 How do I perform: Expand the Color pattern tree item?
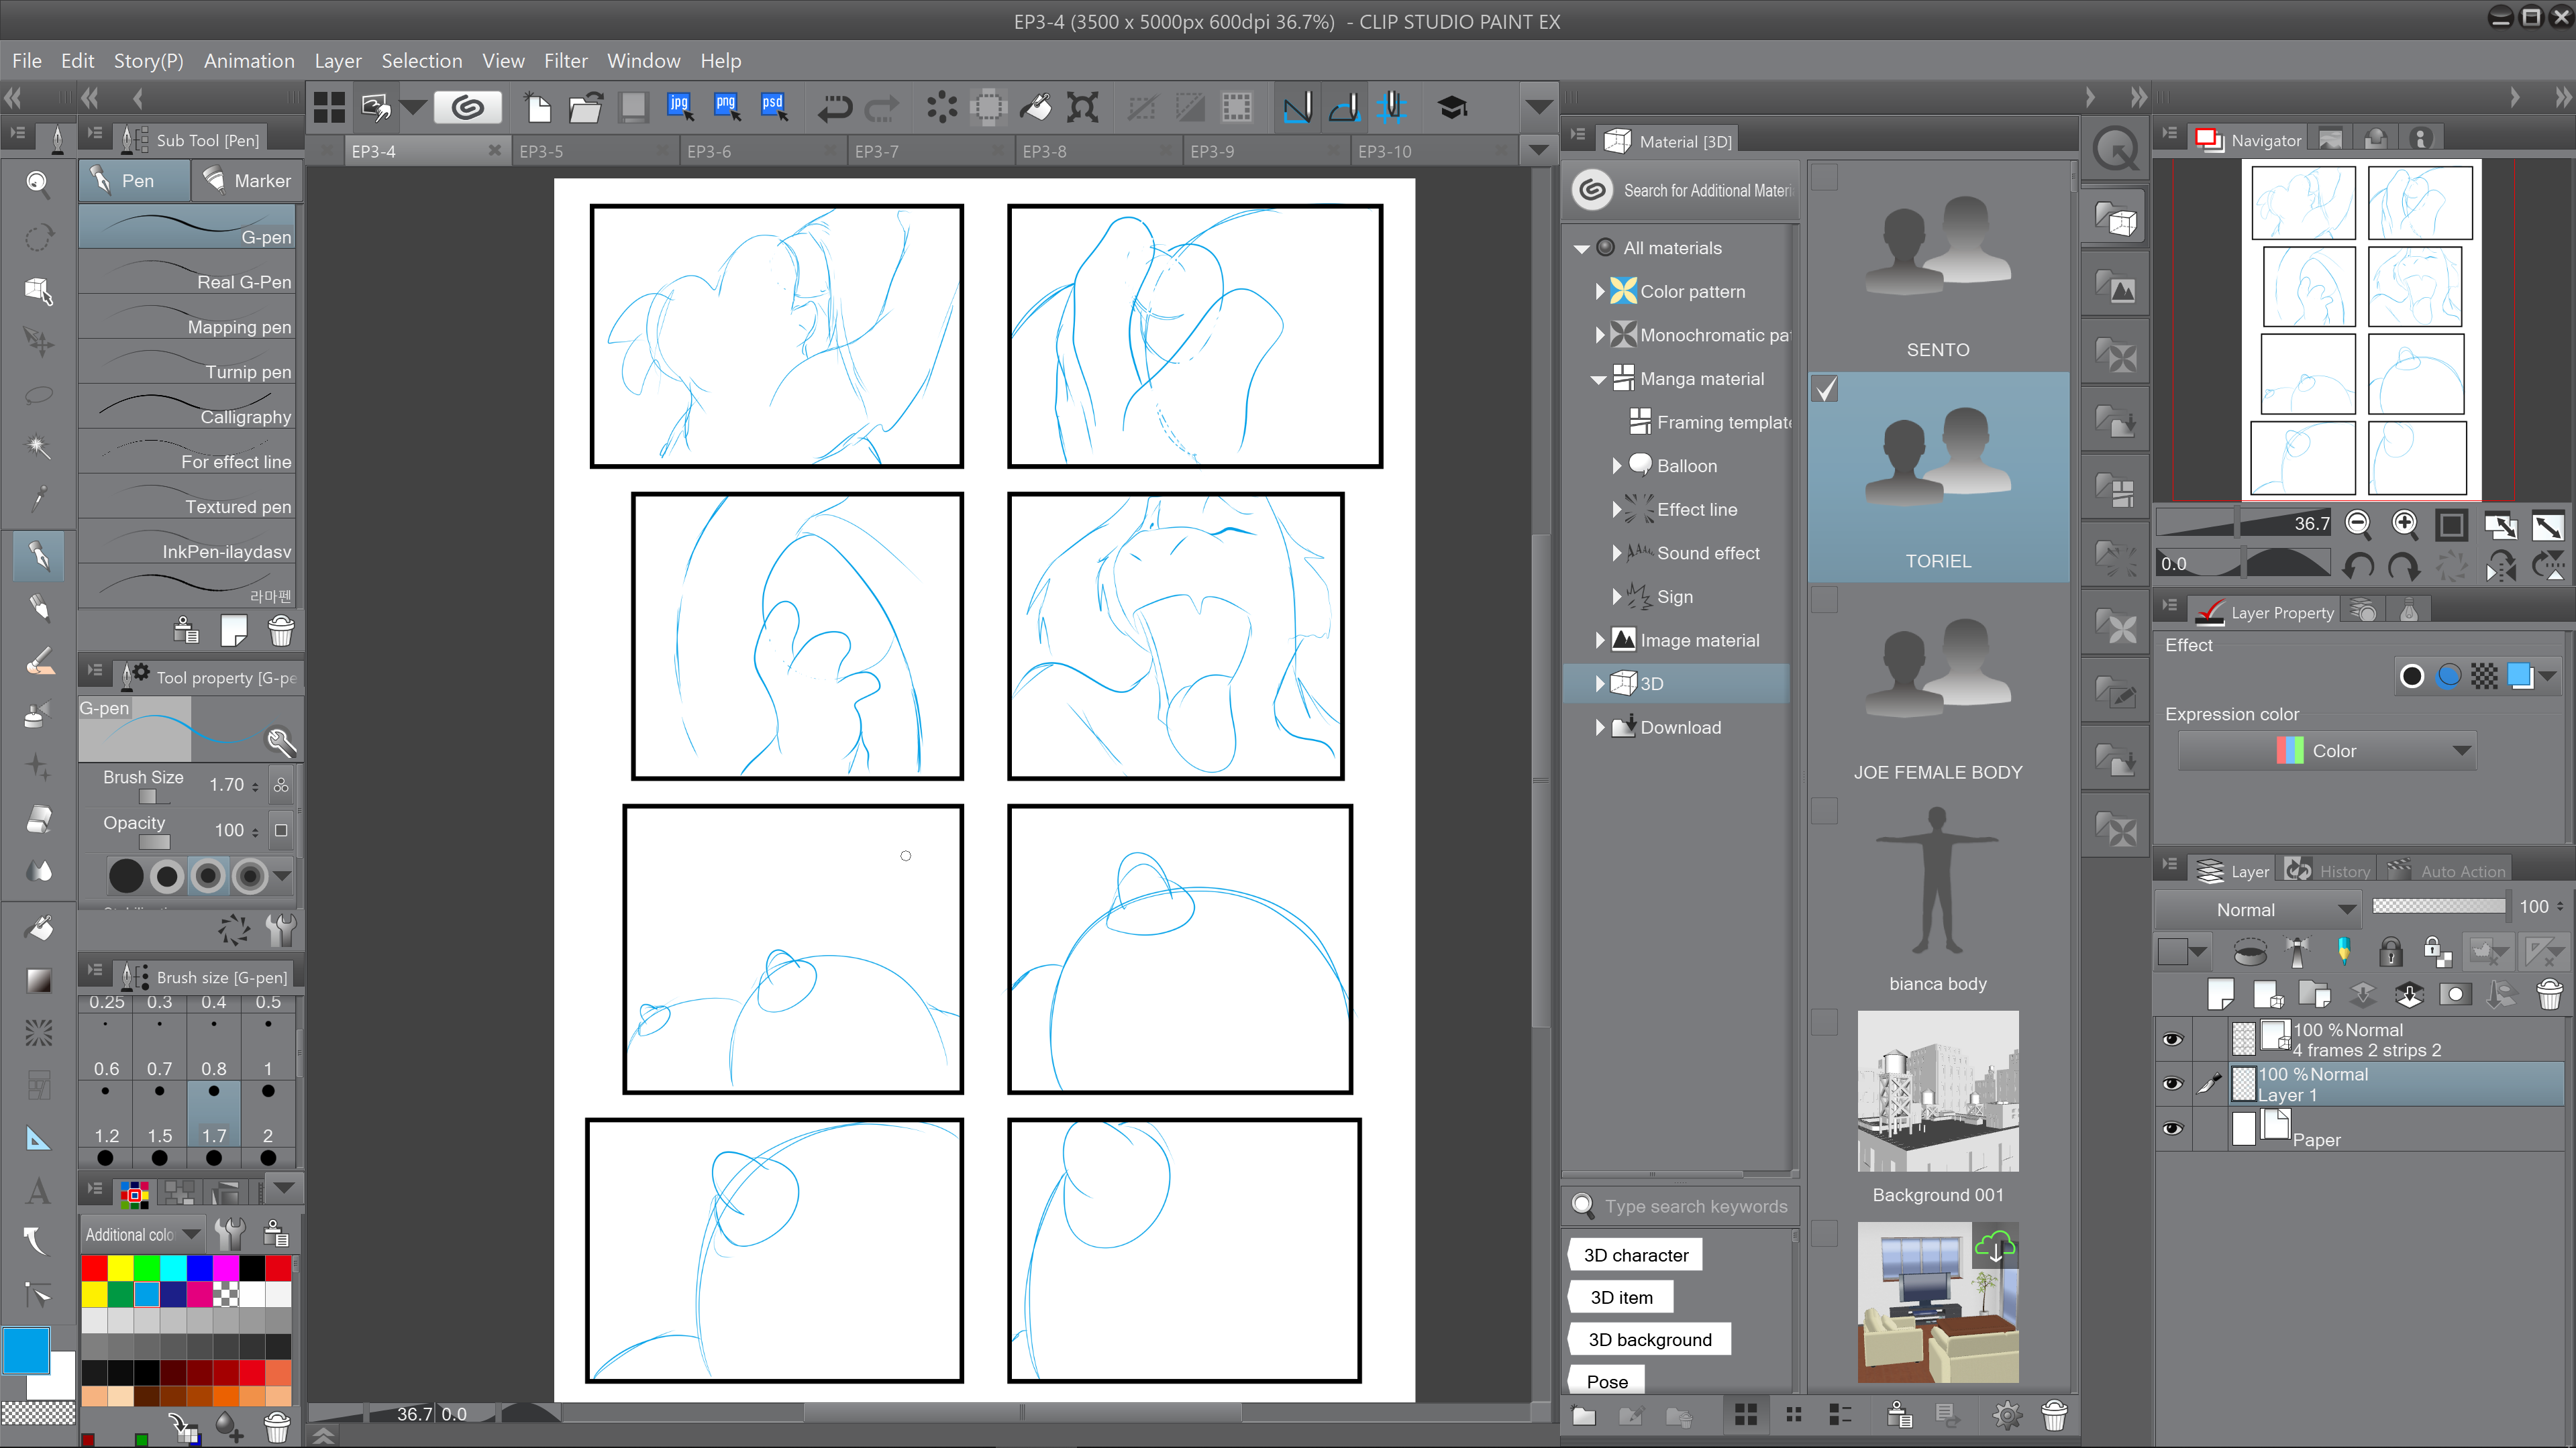tap(1600, 291)
